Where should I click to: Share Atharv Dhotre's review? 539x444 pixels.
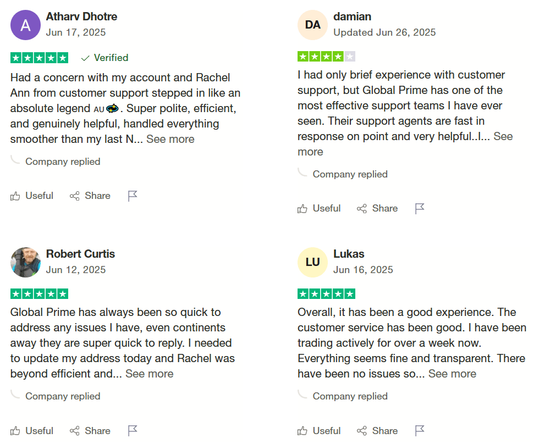pos(90,196)
